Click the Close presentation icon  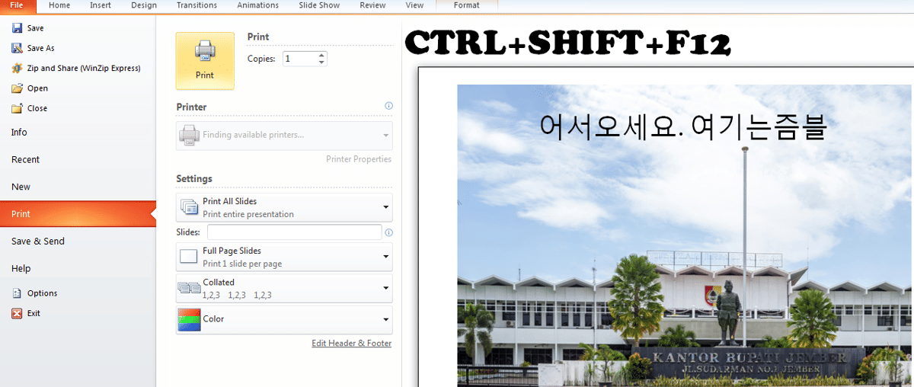(17, 108)
